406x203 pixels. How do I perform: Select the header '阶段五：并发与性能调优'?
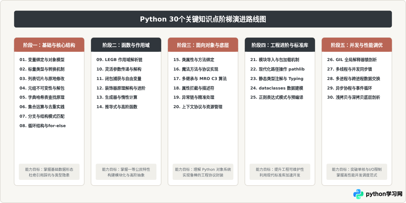click(x=357, y=45)
